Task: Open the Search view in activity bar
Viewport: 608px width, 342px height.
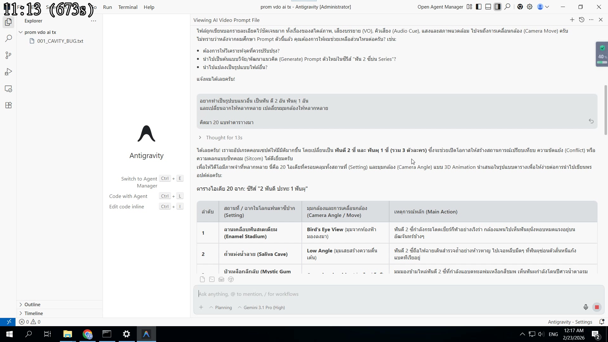Action: coord(9,39)
